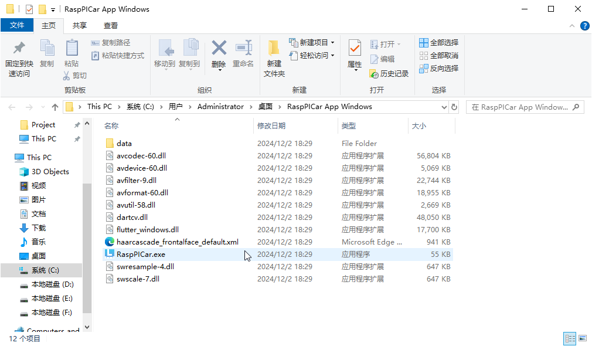This screenshot has height=346, width=592.
Task: Click the Properties (属性) checkmark icon
Action: click(x=355, y=48)
